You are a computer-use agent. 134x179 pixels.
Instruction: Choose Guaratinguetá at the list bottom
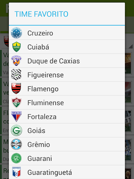tap(67, 172)
